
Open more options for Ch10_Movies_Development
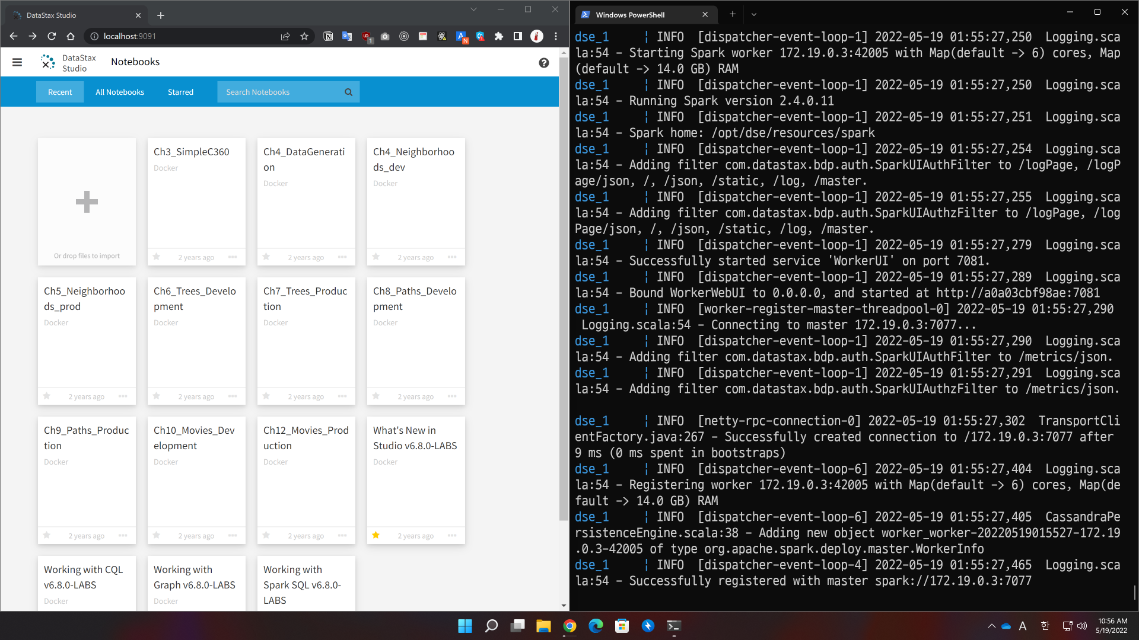[x=233, y=536]
